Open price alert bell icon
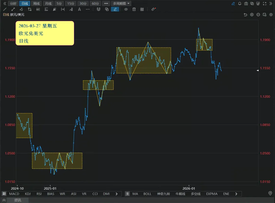This screenshot has width=275, height=203. pyautogui.click(x=240, y=4)
